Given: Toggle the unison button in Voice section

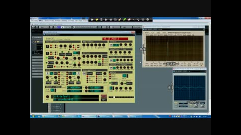Looking at the screenshot, I should coord(114,83).
